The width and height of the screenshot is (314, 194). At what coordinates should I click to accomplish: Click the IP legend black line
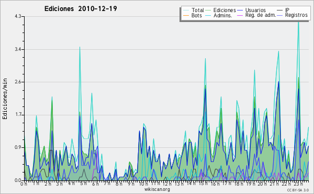coord(280,10)
